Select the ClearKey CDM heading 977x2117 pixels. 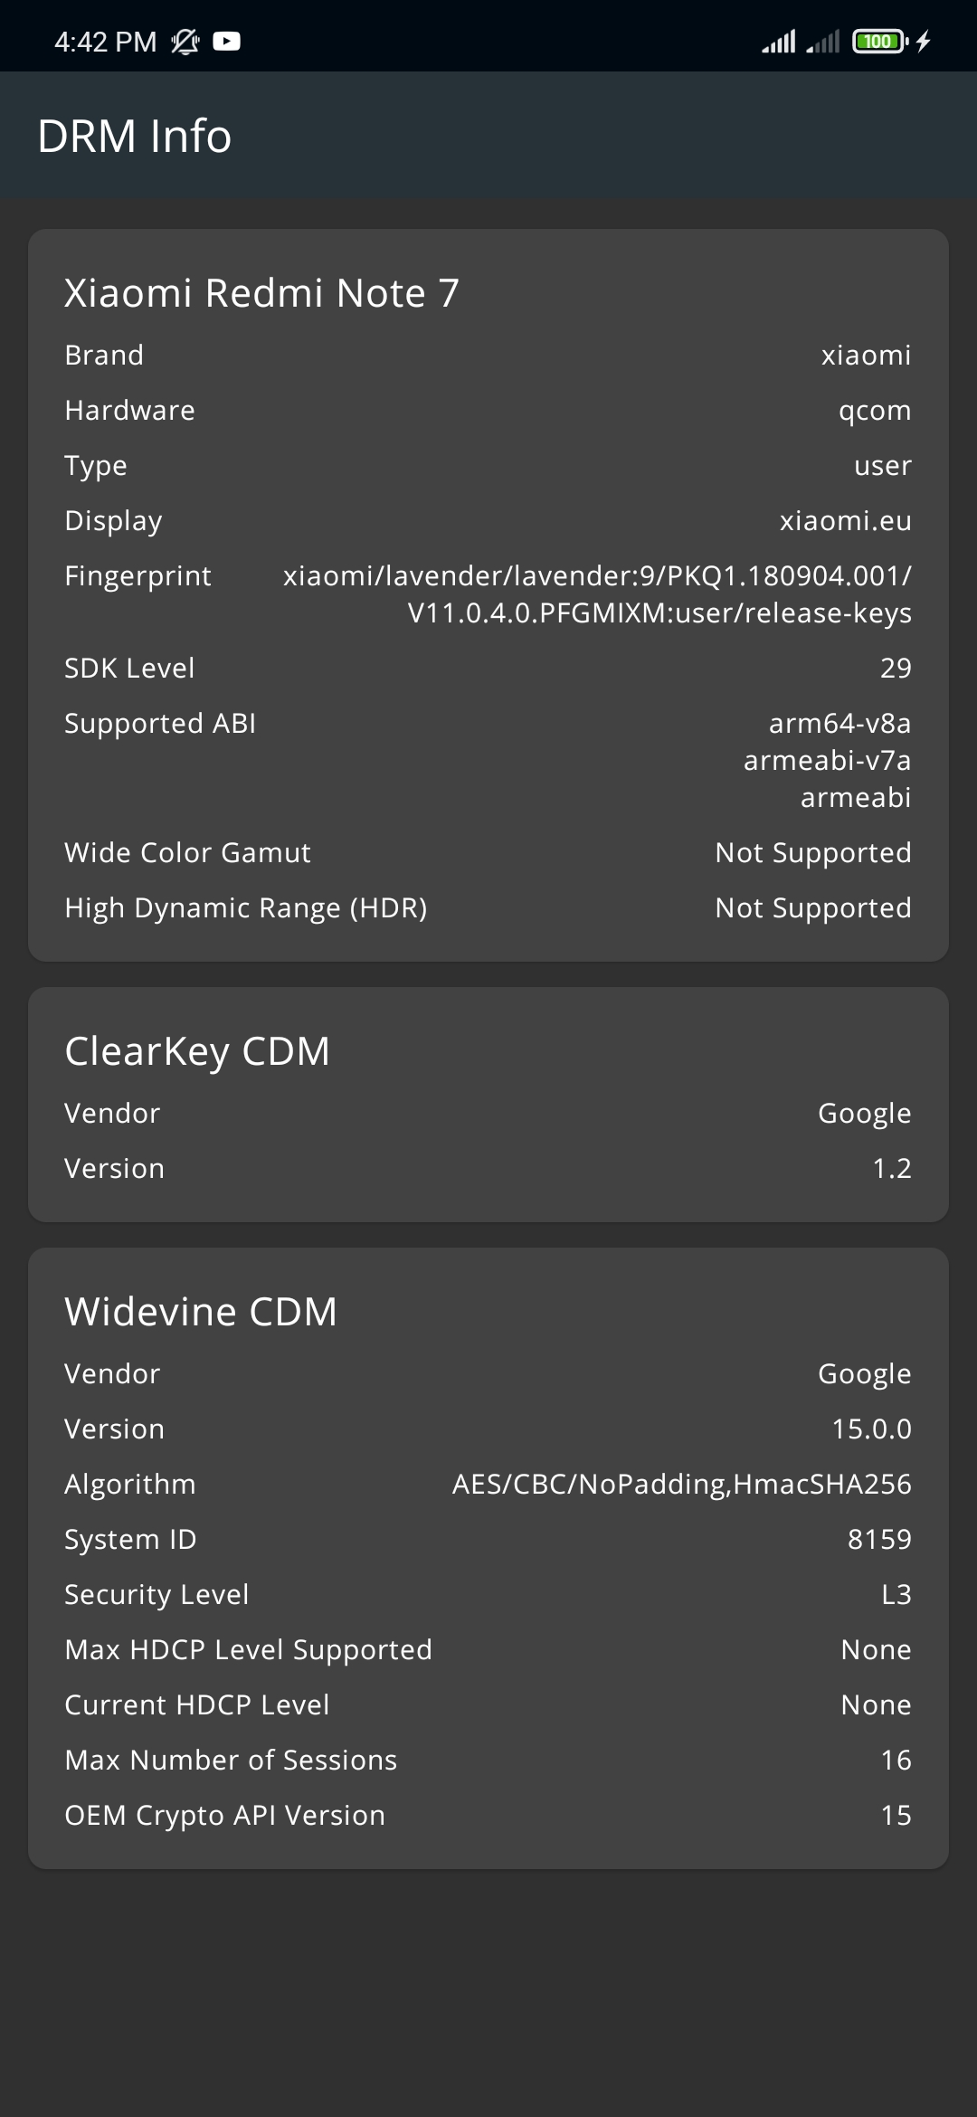coord(197,1051)
